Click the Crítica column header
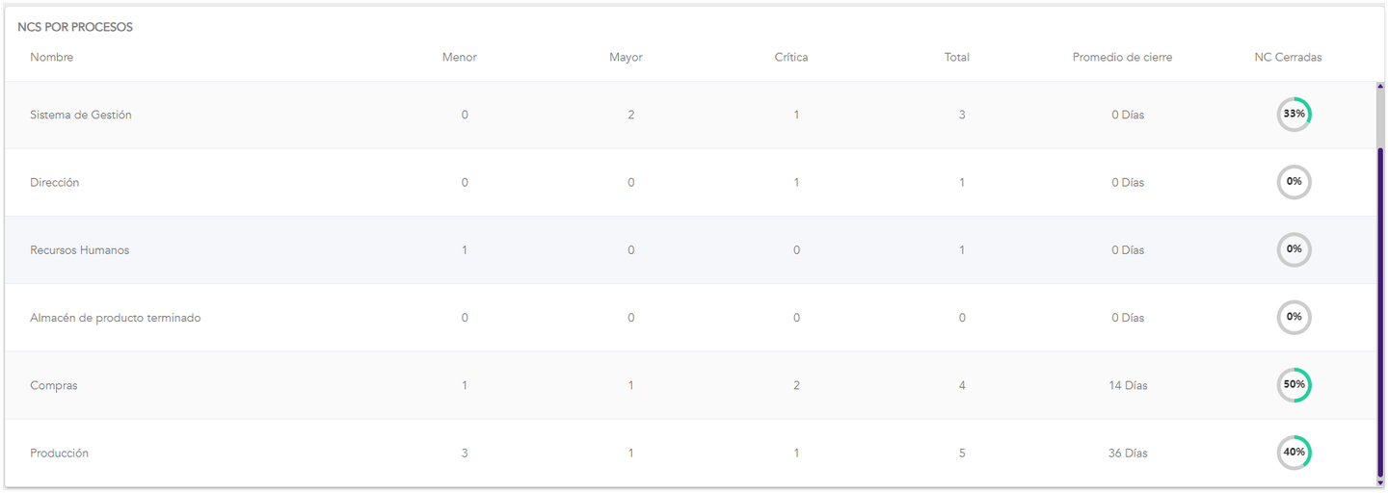This screenshot has height=493, width=1388. pos(791,57)
